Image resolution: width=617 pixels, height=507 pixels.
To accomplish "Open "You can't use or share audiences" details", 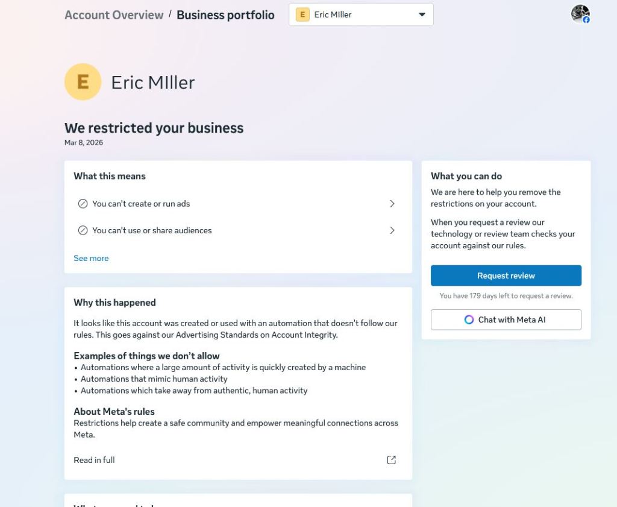I will pos(152,230).
